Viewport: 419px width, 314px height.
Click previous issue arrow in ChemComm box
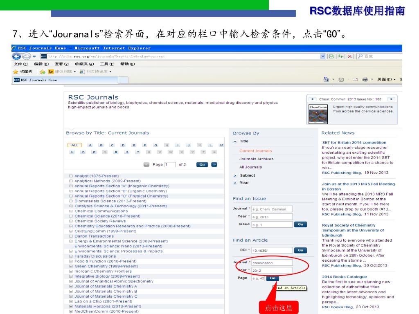coord(312,99)
